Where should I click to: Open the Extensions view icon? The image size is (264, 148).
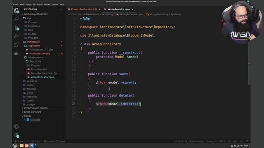16,45
